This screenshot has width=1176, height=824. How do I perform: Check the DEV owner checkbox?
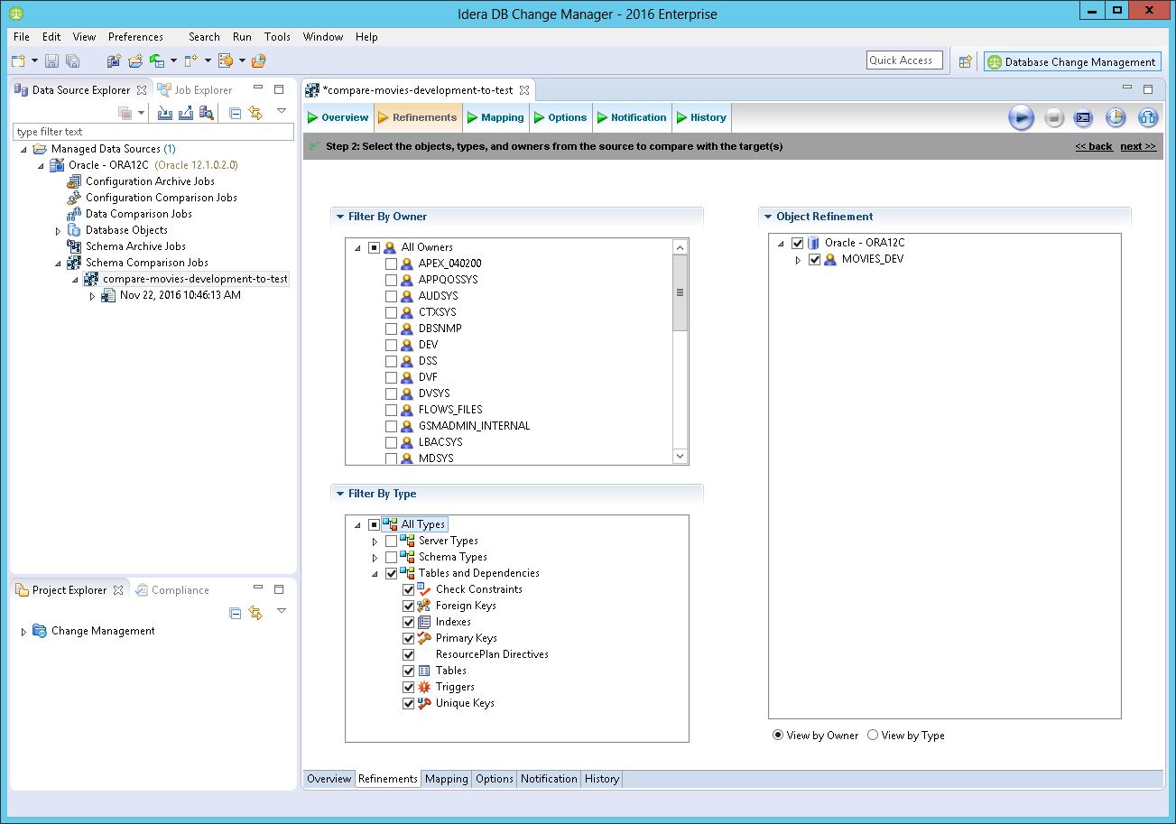[x=391, y=345]
